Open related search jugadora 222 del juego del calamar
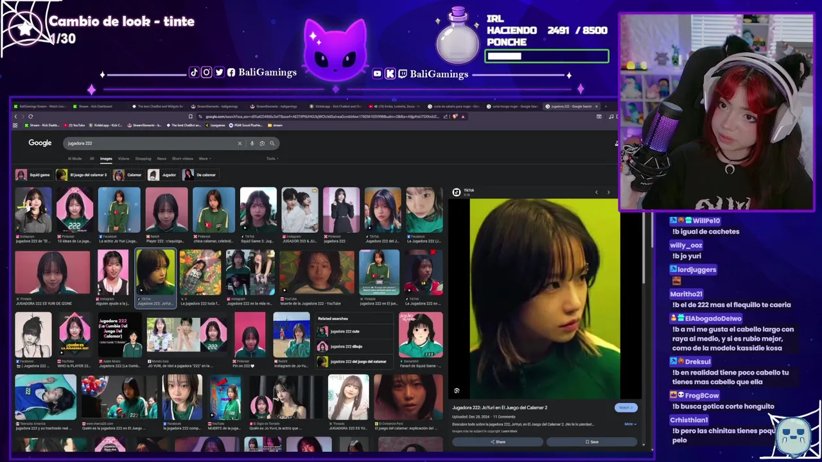 pyautogui.click(x=354, y=362)
